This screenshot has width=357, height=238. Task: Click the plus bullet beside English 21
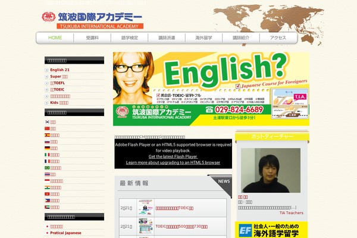pos(46,70)
